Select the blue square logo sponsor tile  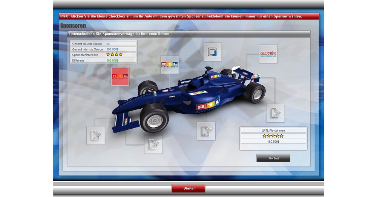point(212,52)
